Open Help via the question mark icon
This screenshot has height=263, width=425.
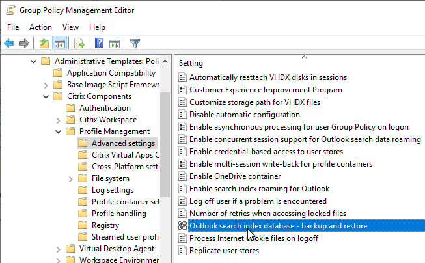point(99,43)
